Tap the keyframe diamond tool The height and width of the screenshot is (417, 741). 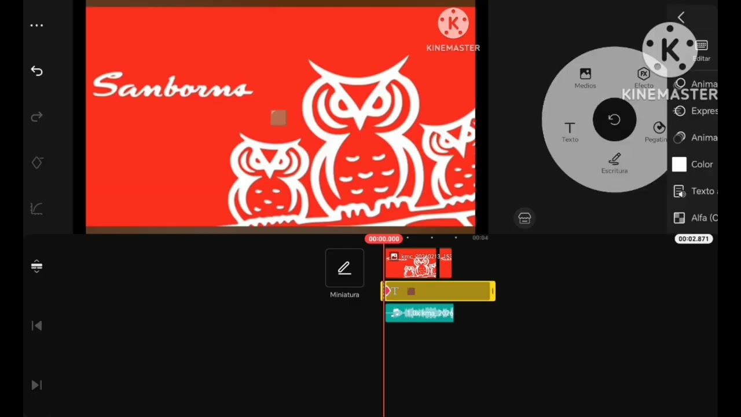(x=36, y=163)
